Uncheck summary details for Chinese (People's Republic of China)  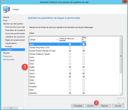click(84, 51)
